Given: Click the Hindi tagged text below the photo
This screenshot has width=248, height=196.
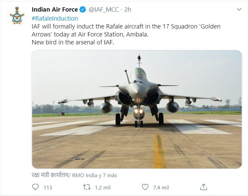Looking at the screenshot, I should (x=50, y=175).
